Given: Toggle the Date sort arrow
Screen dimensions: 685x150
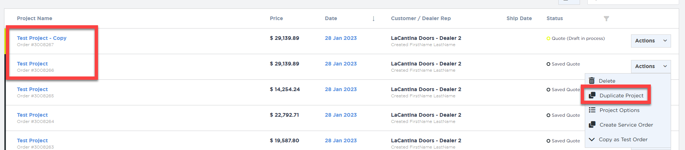Looking at the screenshot, I should (373, 19).
